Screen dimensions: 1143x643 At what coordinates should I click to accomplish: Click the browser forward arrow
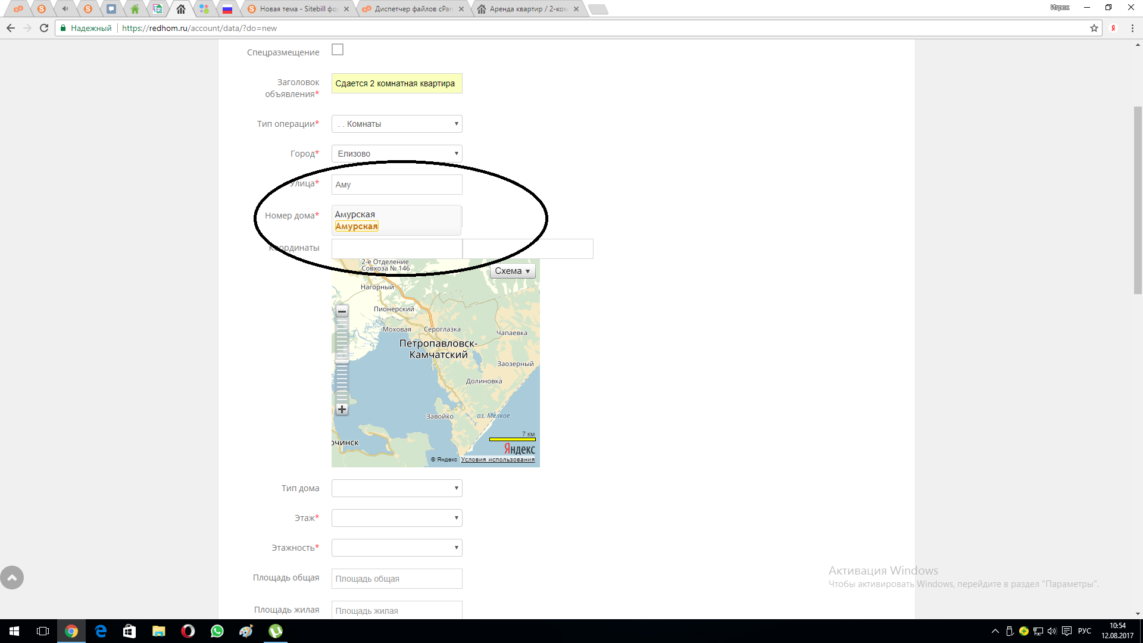[27, 28]
